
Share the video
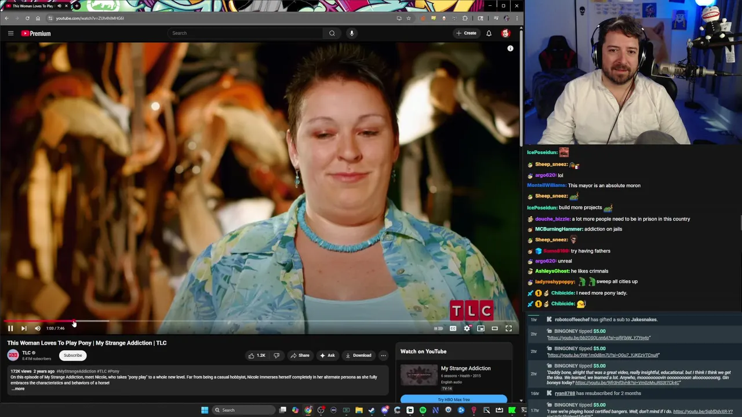point(300,356)
